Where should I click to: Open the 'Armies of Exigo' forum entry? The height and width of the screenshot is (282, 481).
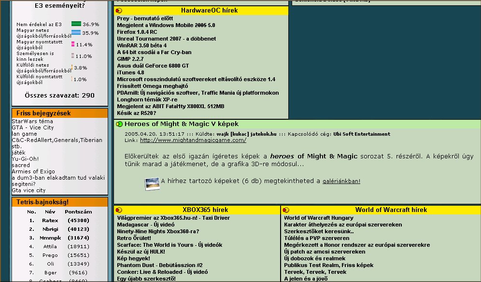pos(33,171)
